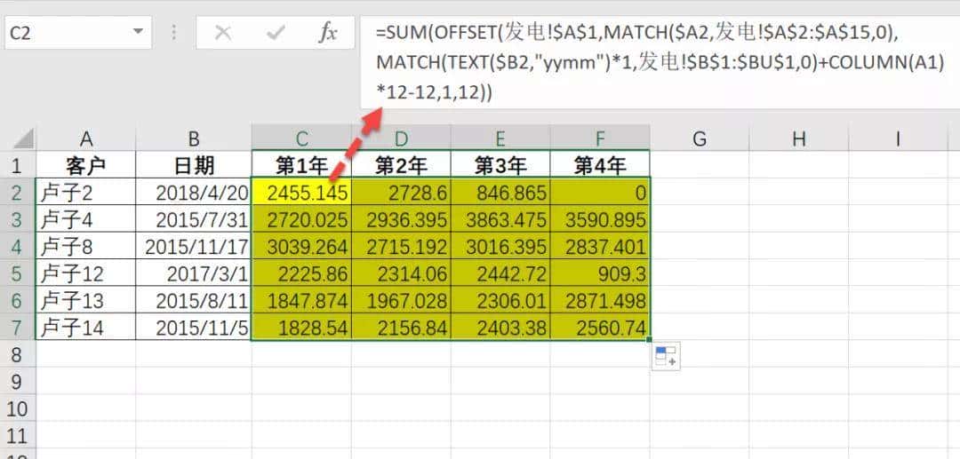This screenshot has width=960, height=459.
Task: Select cell with value 3590.895
Action: [x=600, y=219]
